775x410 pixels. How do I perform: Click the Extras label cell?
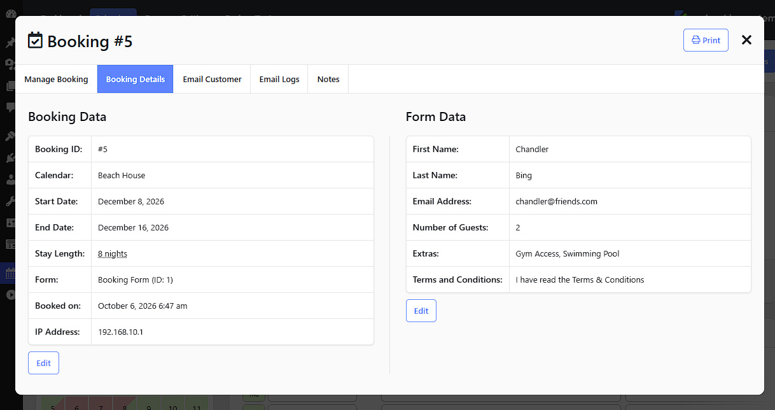pyautogui.click(x=458, y=253)
